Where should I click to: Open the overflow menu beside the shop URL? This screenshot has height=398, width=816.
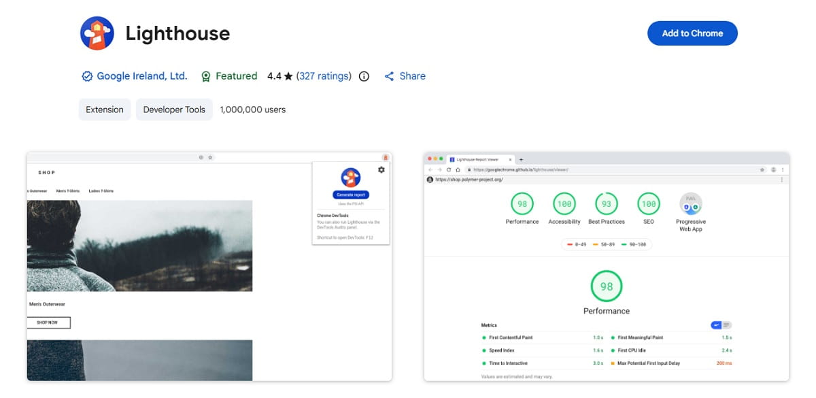click(781, 180)
